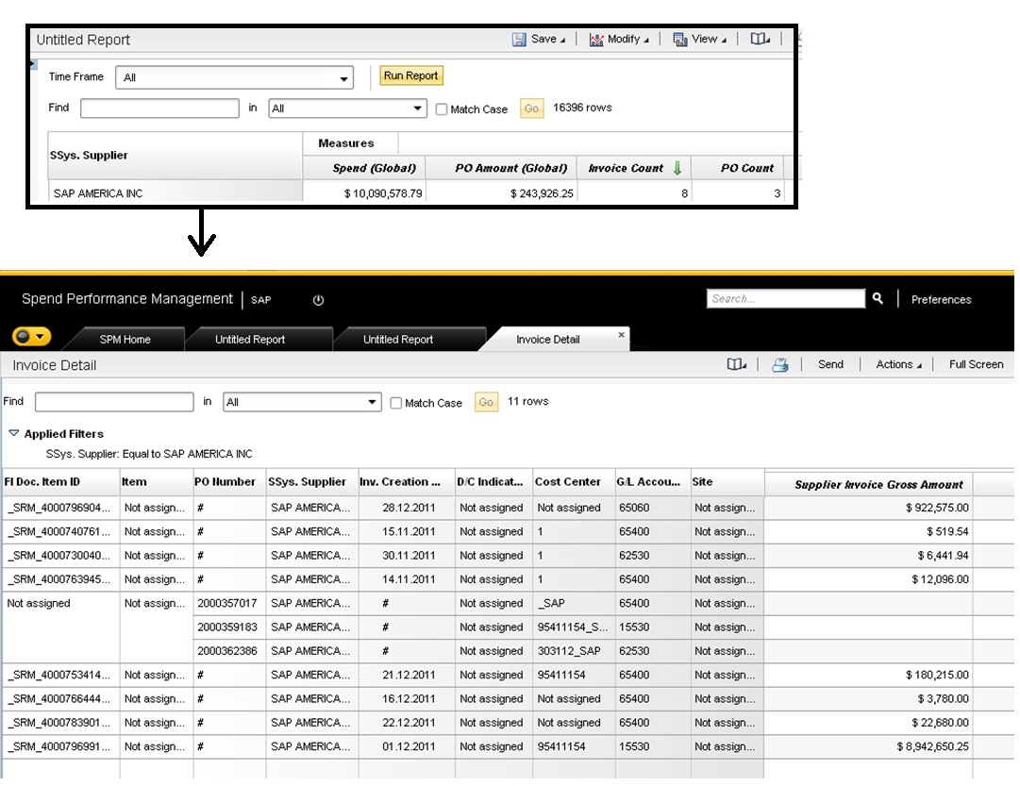Open the book icon in Invoice Detail toolbar
The height and width of the screenshot is (786, 1020).
(x=736, y=364)
